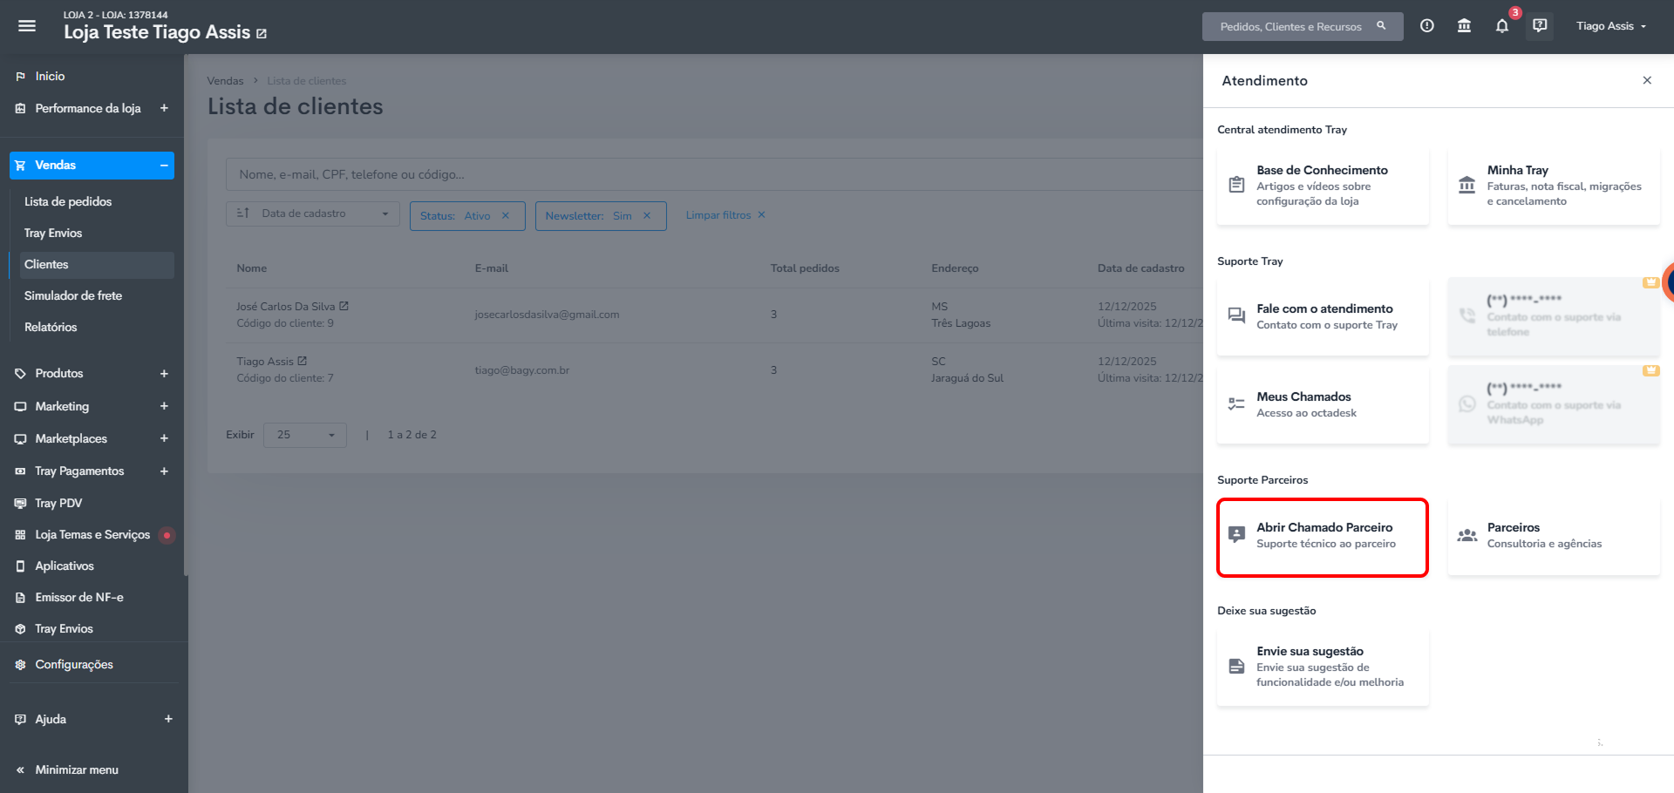Expand Ajuda plus icon
The image size is (1674, 793).
point(168,719)
